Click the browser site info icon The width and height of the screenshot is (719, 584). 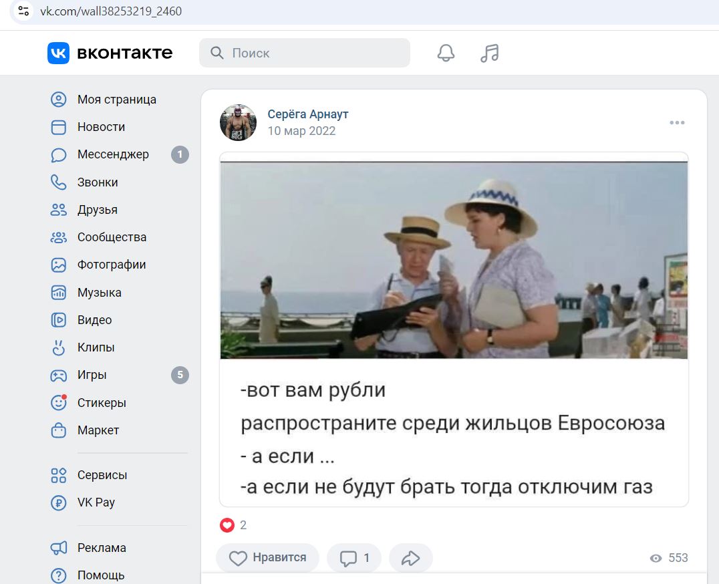click(23, 11)
